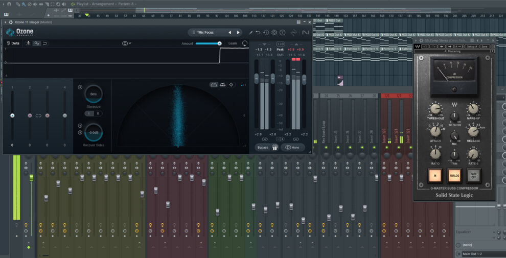
Task: Expand Ozone 11 Imager window menu arrow
Action: [5, 22]
